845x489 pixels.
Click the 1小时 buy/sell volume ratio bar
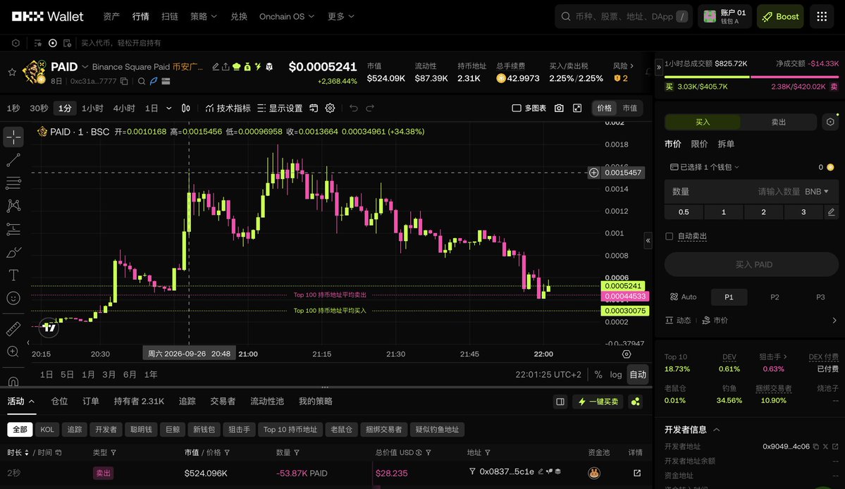pyautogui.click(x=751, y=77)
